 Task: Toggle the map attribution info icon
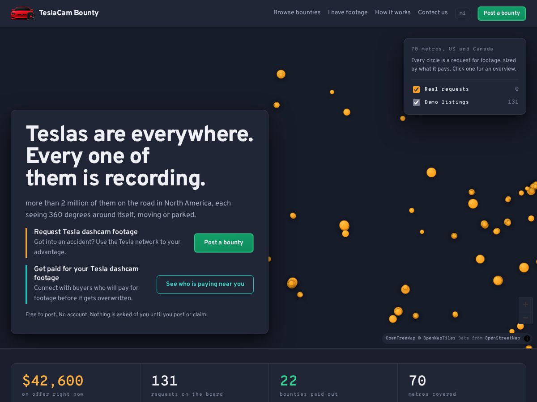click(527, 339)
